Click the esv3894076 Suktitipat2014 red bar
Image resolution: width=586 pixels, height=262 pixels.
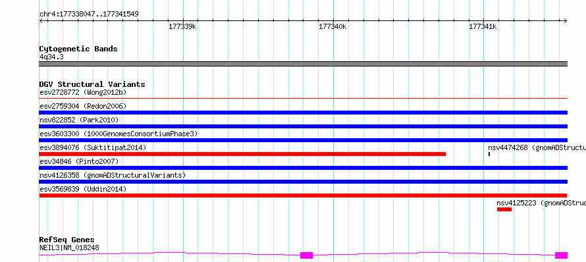tap(242, 154)
